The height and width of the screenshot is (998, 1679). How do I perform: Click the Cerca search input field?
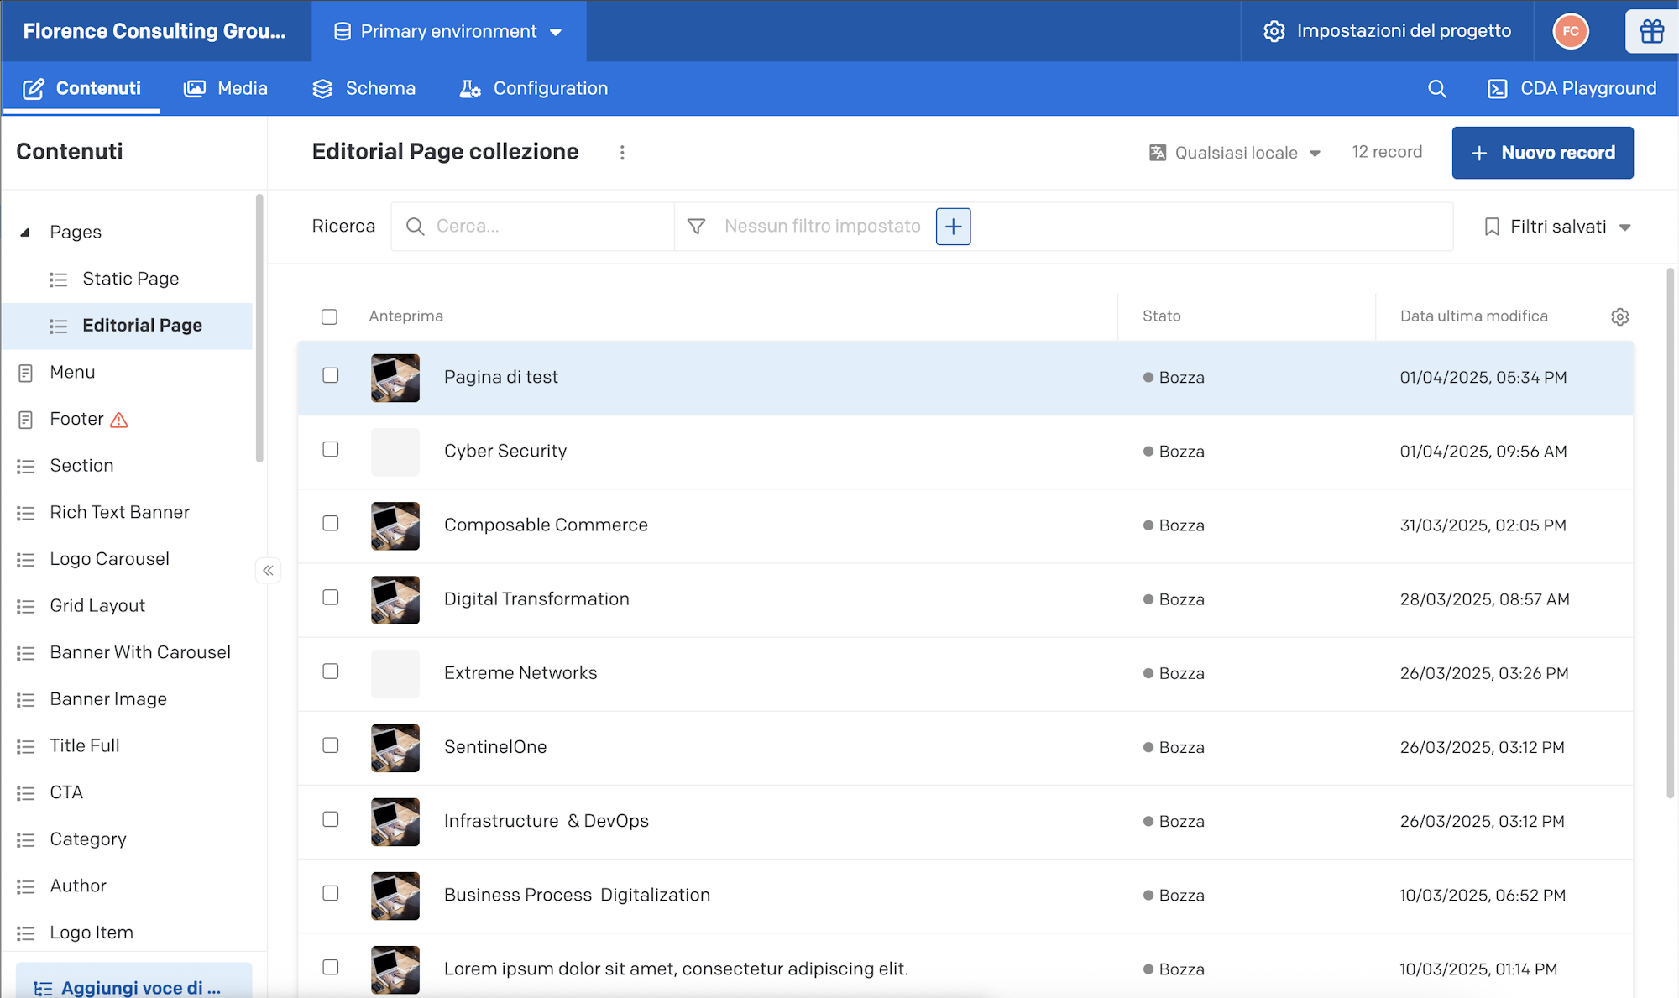(x=534, y=227)
